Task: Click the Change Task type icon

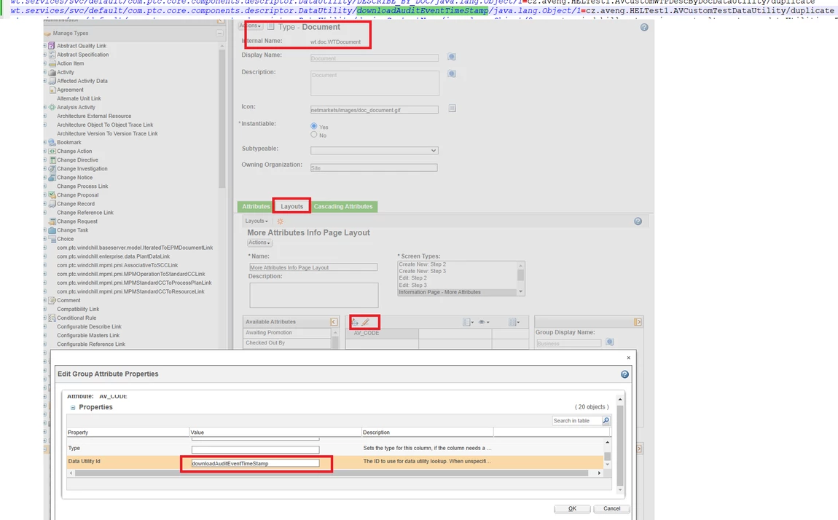Action: click(52, 230)
